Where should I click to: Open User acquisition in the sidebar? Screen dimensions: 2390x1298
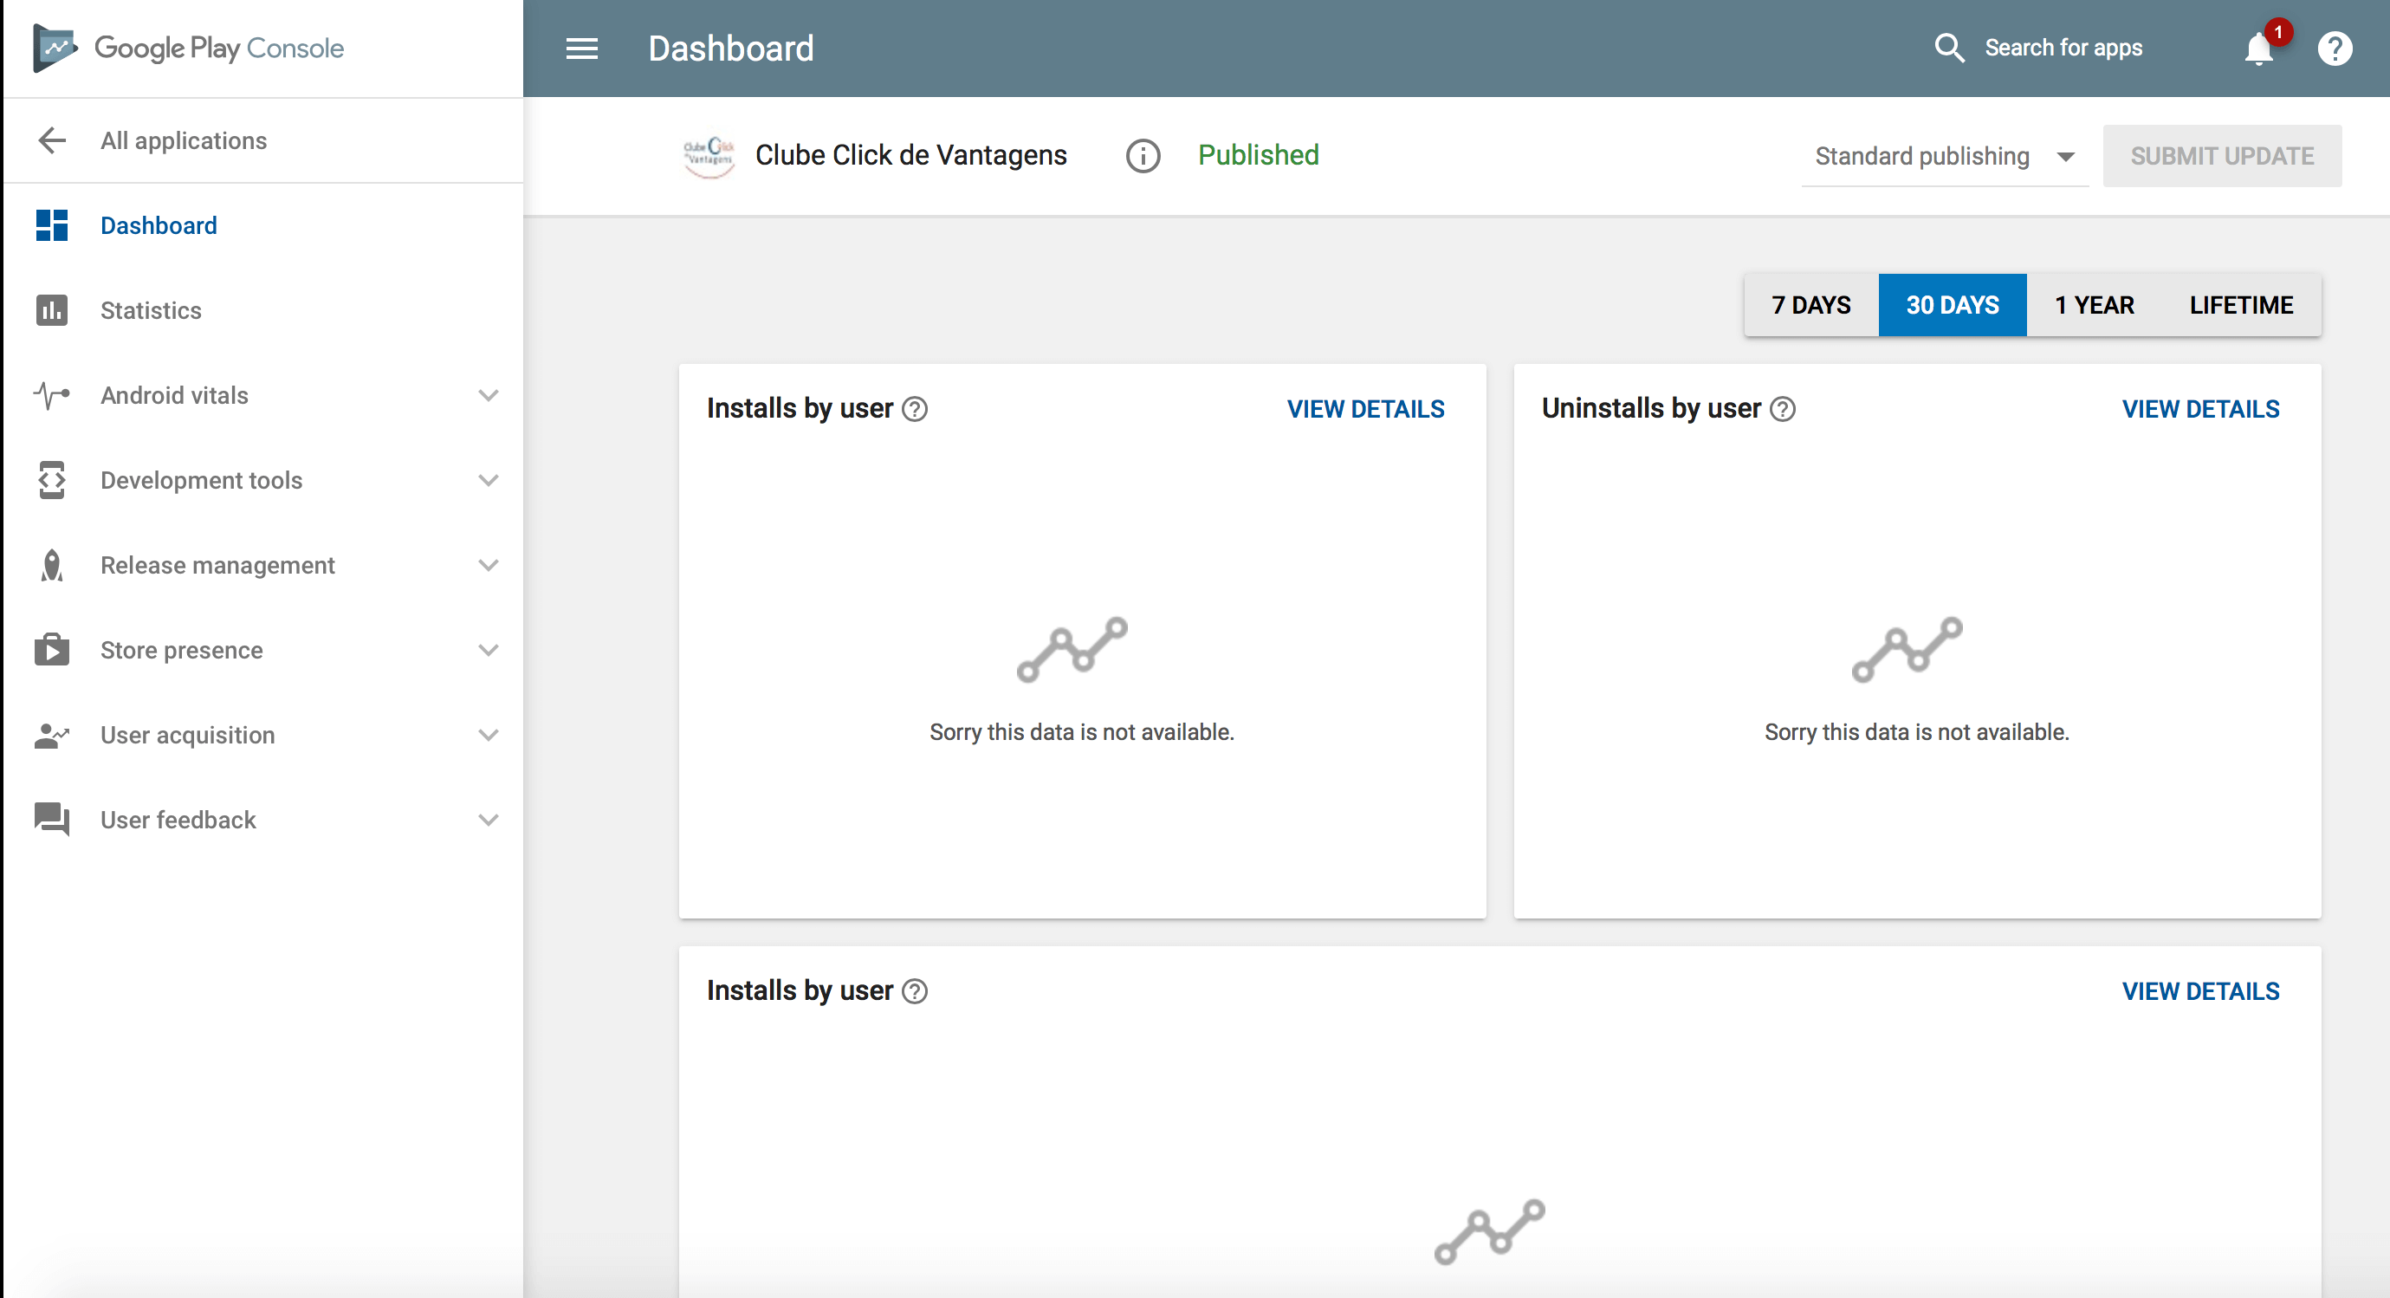click(x=187, y=735)
